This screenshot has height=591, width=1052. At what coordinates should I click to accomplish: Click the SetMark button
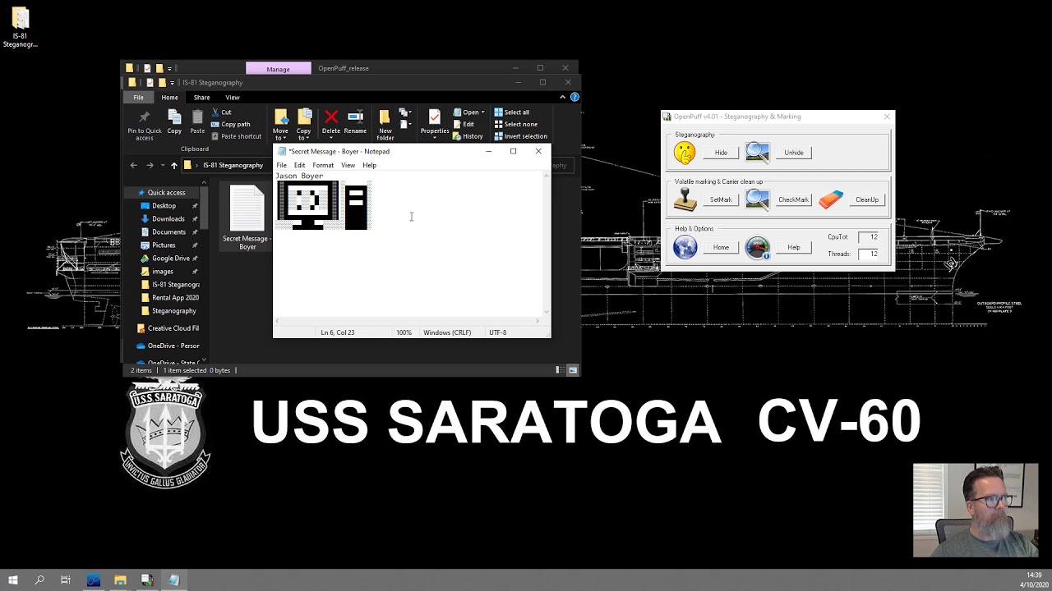[x=721, y=199]
